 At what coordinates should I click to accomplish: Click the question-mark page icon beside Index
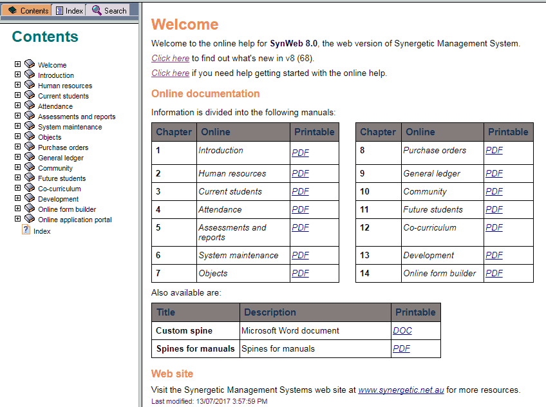(26, 230)
